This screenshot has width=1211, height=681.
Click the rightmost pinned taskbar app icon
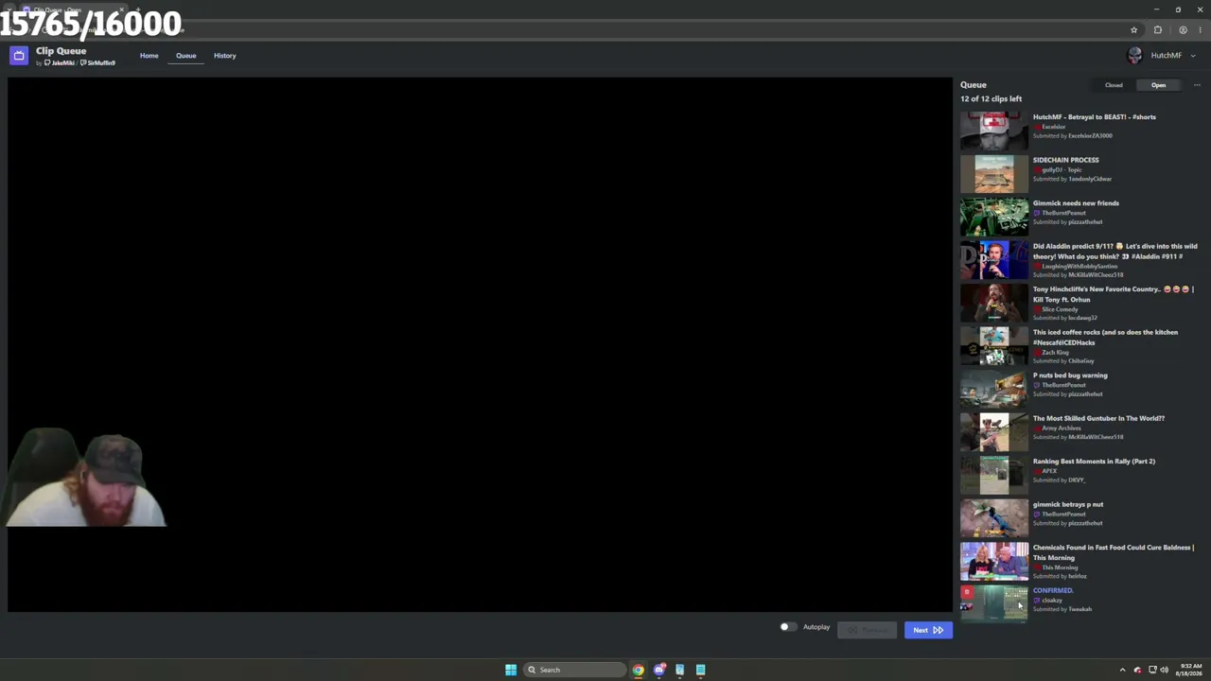pyautogui.click(x=700, y=670)
